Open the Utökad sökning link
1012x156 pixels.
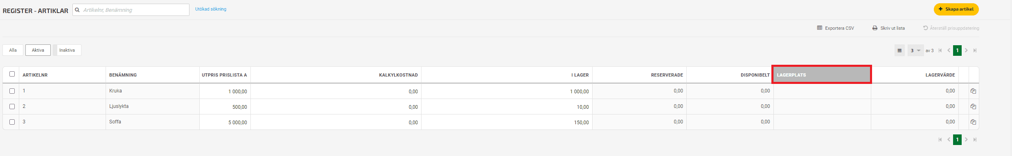pyautogui.click(x=211, y=9)
